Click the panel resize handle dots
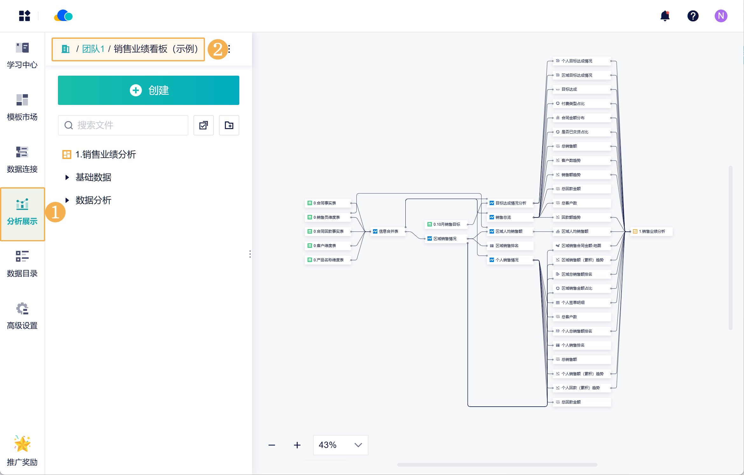Viewport: 744px width, 475px height. point(250,254)
